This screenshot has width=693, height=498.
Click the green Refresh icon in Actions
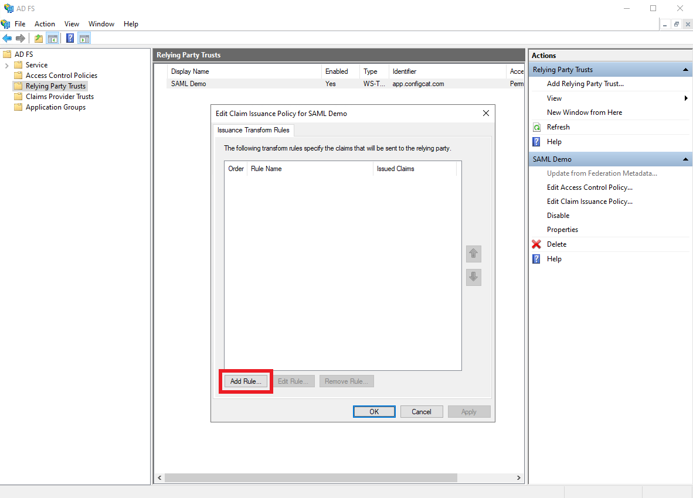(x=536, y=127)
